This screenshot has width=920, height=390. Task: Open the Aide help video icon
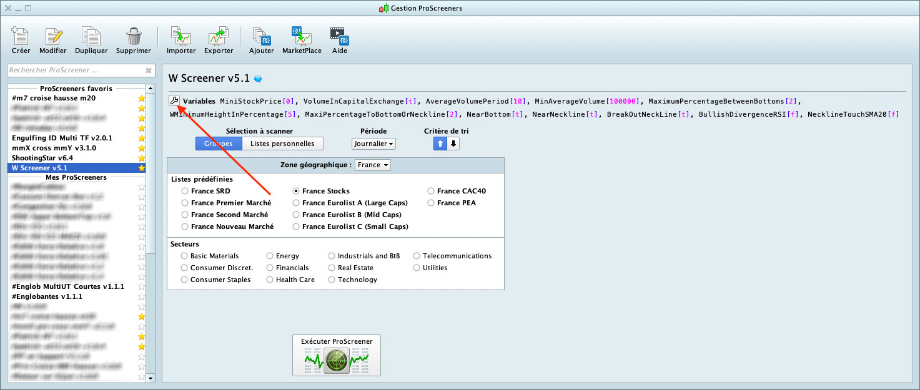pos(340,41)
